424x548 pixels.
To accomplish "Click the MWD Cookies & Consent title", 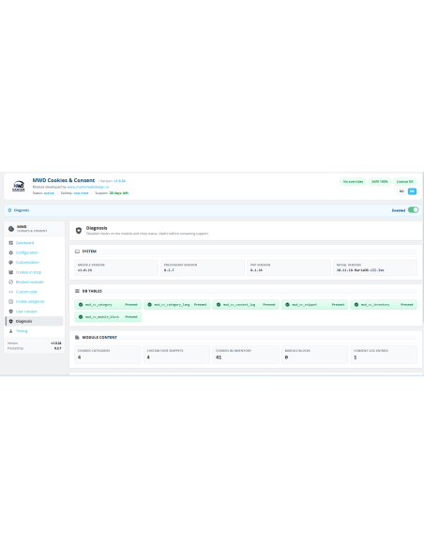I will 64,180.
